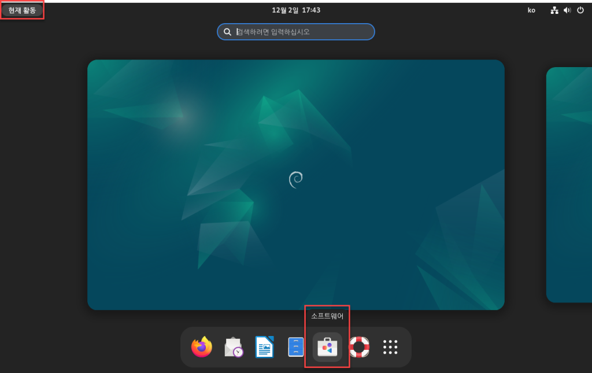Show all applications grid
Screen dimensions: 592x373
(x=390, y=347)
